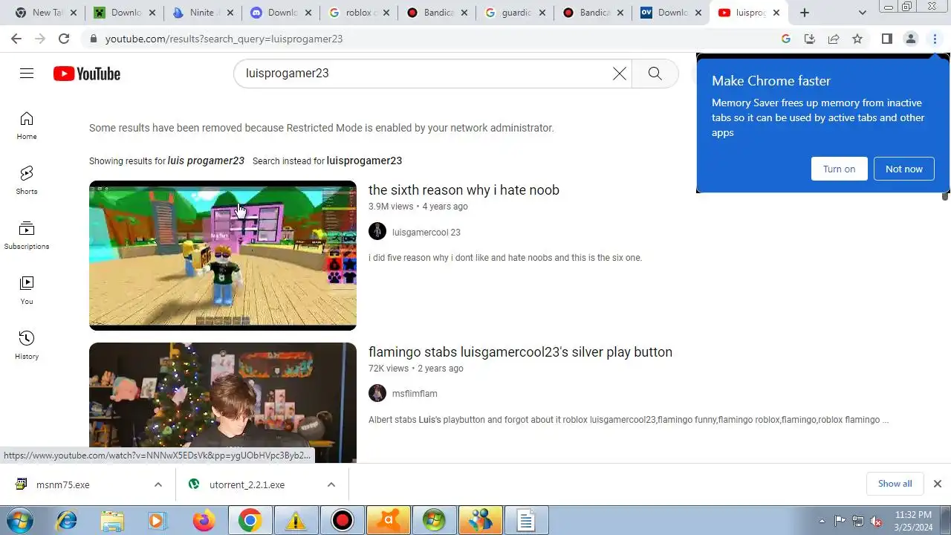Screen dimensions: 951x535
Task: Open the Chrome side panel icon
Action: 886,39
